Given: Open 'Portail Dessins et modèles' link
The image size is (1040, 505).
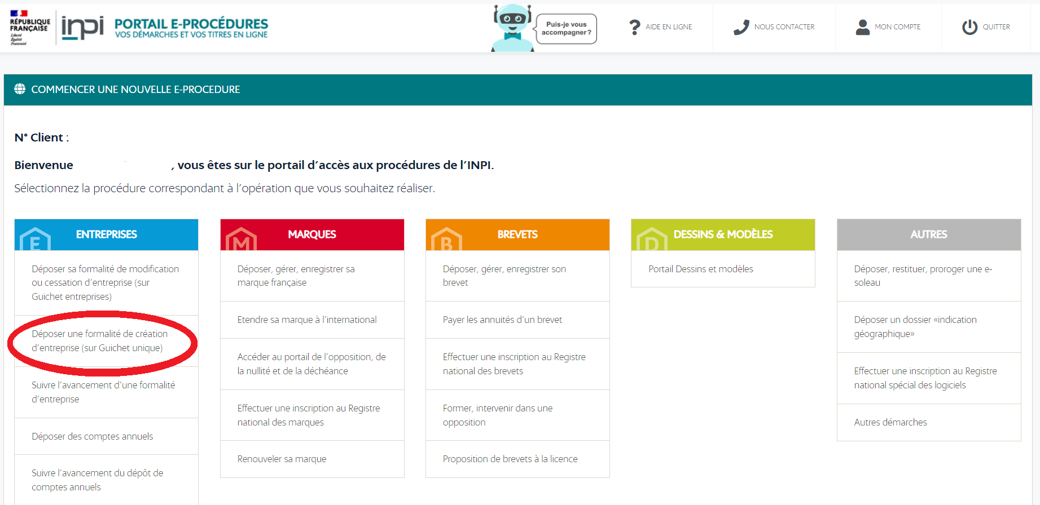Looking at the screenshot, I should click(x=700, y=269).
